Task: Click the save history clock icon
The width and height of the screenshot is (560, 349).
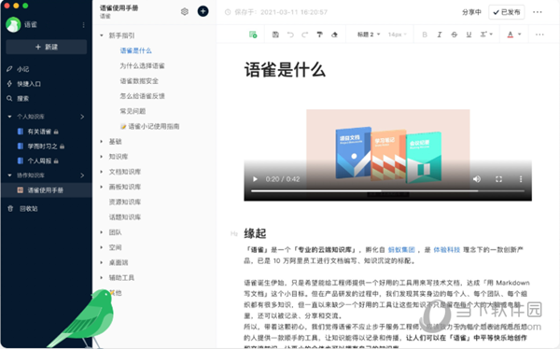Action: click(x=228, y=12)
